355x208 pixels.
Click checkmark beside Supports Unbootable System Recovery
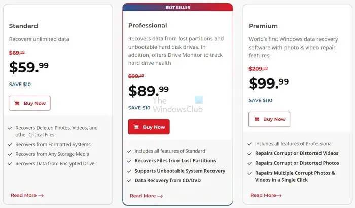[129, 171]
